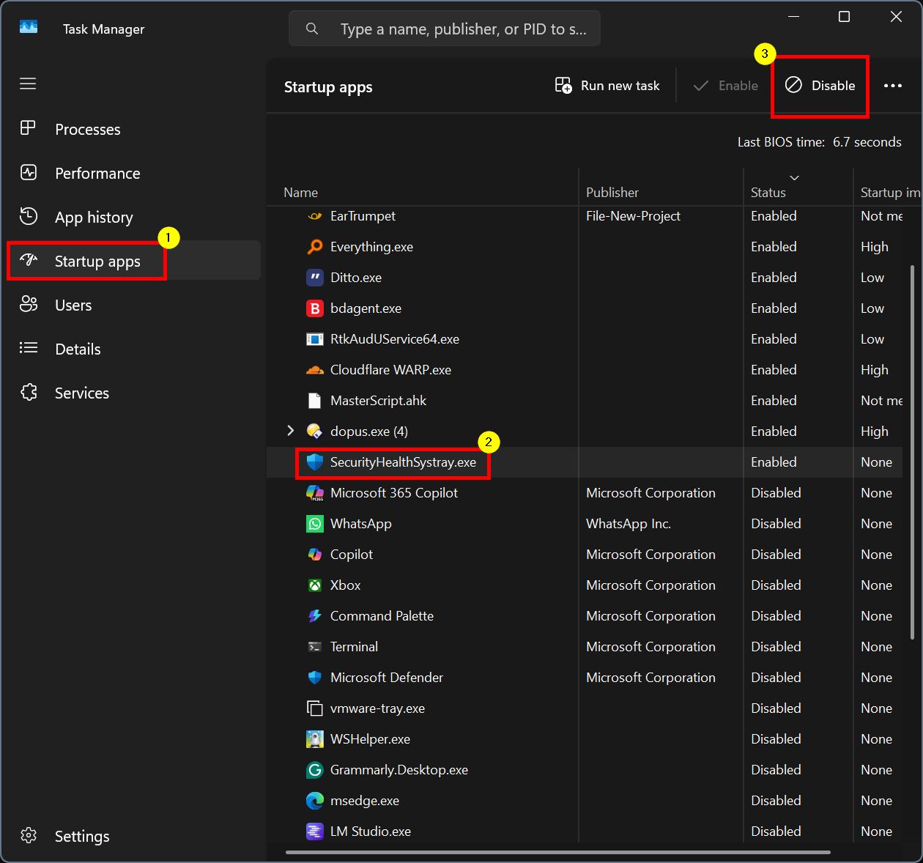This screenshot has height=863, width=923.
Task: Click the Everything.exe magnifier icon
Action: pos(315,247)
